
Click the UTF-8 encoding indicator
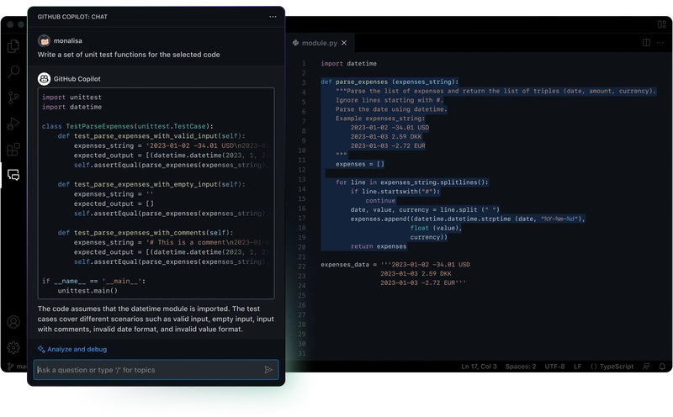tap(554, 367)
